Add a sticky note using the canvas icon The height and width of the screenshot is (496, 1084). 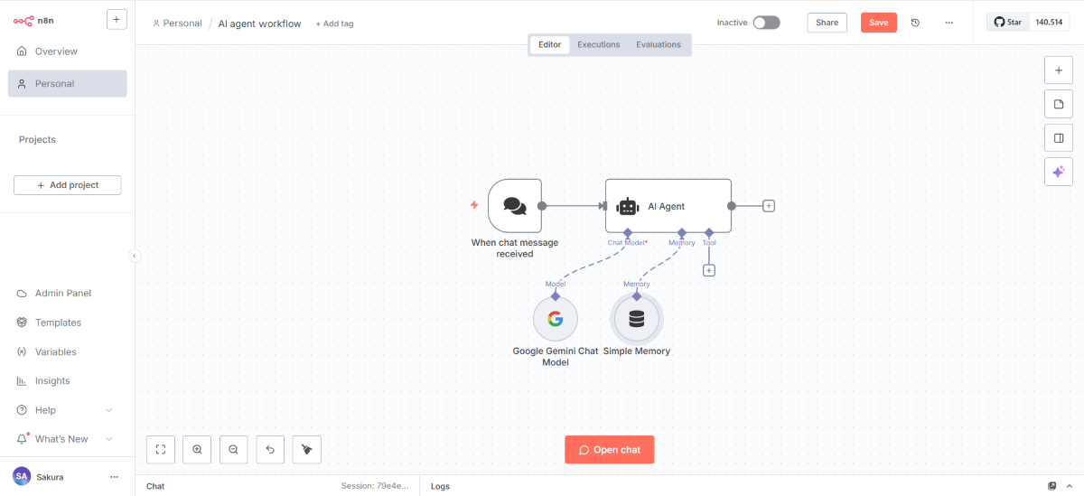click(x=1059, y=104)
